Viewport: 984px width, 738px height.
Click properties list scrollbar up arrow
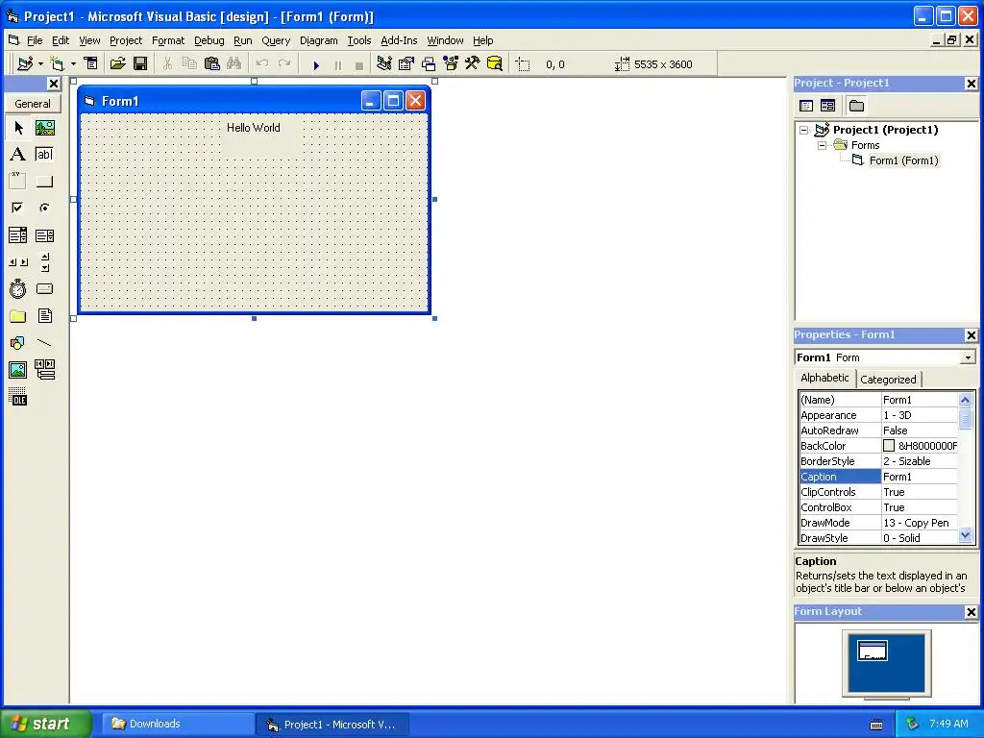point(965,400)
